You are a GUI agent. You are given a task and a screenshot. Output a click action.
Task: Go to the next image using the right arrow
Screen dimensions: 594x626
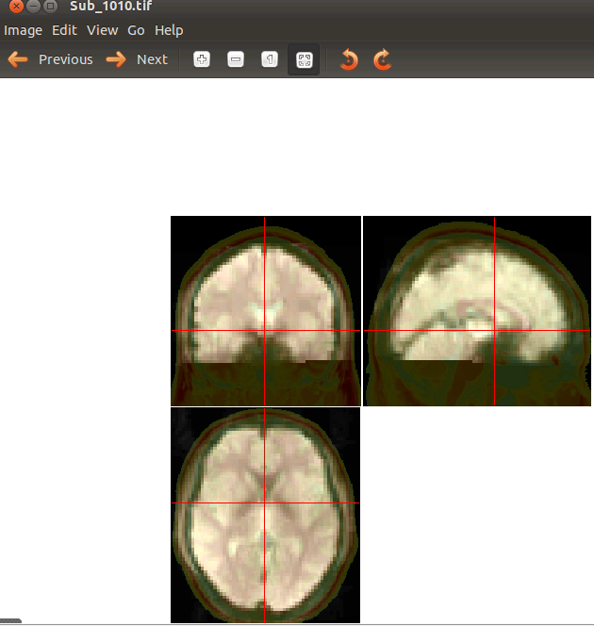click(x=116, y=60)
